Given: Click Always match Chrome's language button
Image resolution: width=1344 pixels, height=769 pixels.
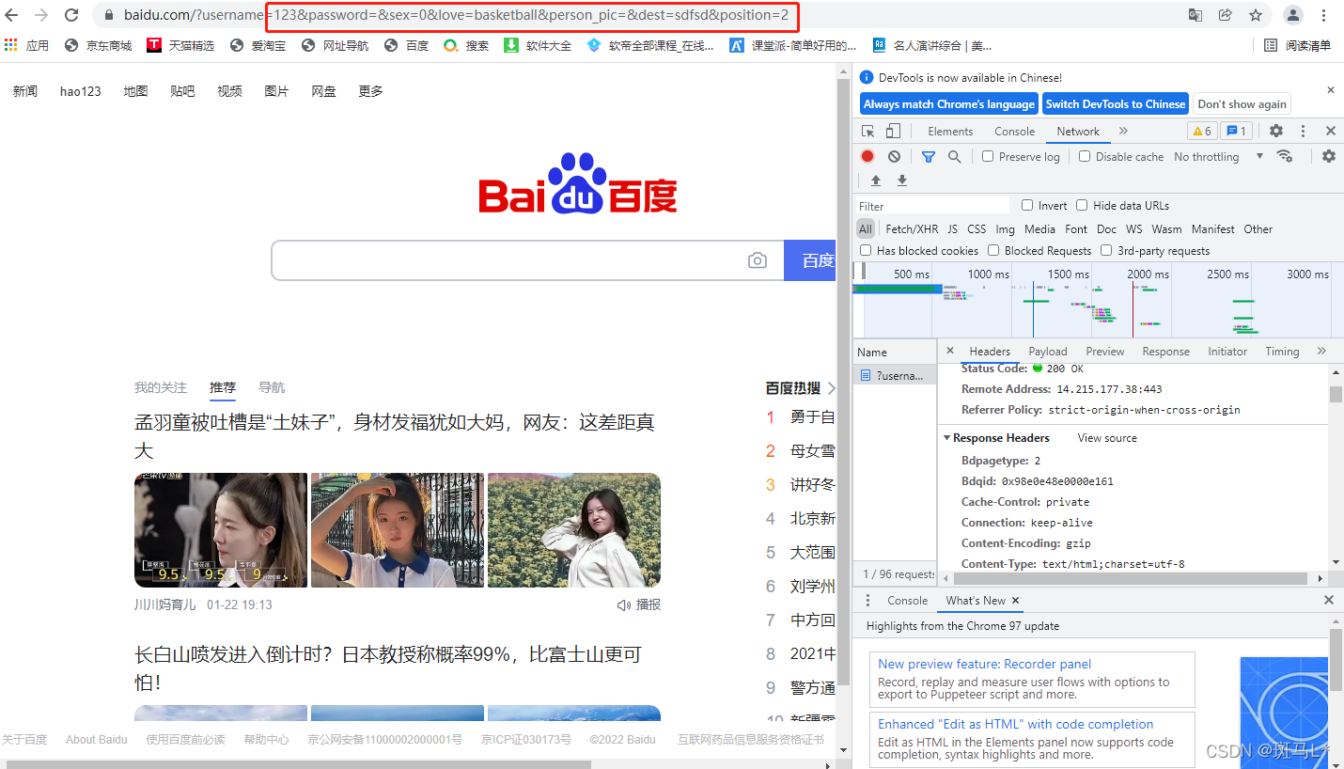Looking at the screenshot, I should 948,104.
